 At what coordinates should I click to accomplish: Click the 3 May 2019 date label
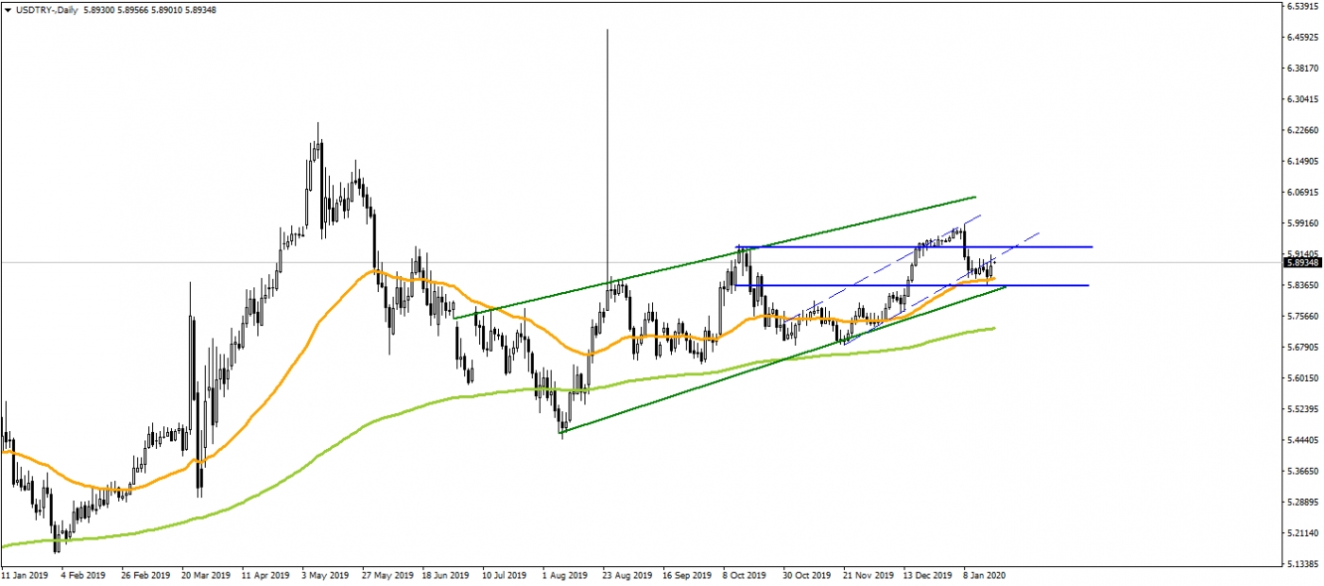pyautogui.click(x=325, y=575)
